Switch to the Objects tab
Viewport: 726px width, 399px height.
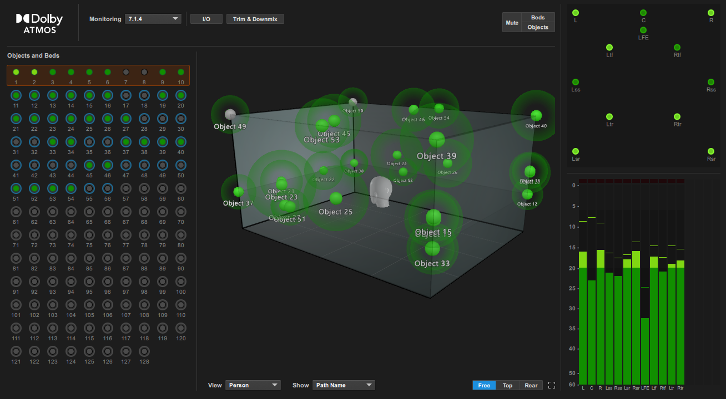point(537,27)
